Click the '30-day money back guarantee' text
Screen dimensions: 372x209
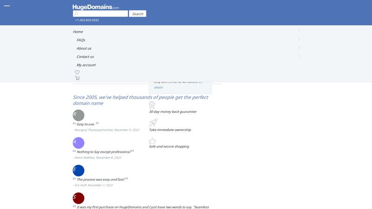[173, 111]
